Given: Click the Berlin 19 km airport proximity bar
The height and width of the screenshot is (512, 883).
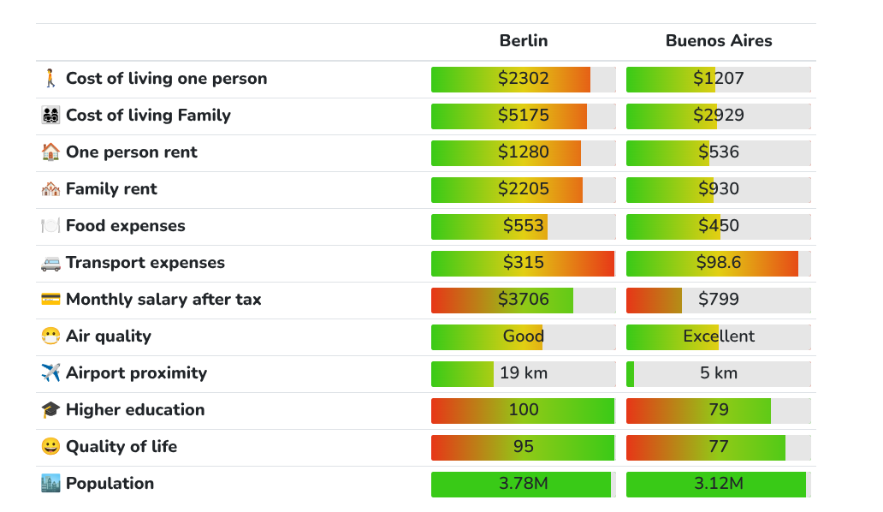Looking at the screenshot, I should (523, 374).
